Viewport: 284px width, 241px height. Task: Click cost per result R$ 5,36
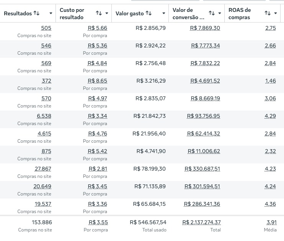tap(98, 46)
